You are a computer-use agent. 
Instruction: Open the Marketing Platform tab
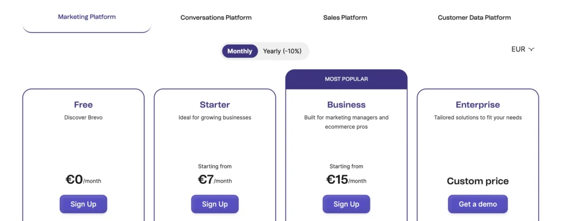click(87, 17)
